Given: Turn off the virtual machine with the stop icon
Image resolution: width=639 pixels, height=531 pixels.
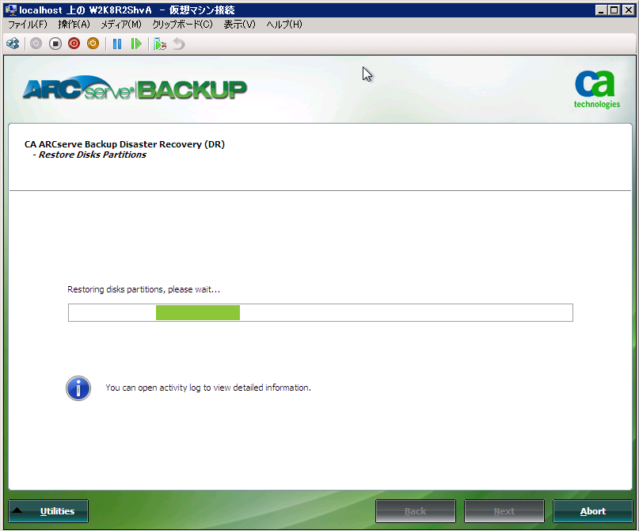Looking at the screenshot, I should (55, 44).
